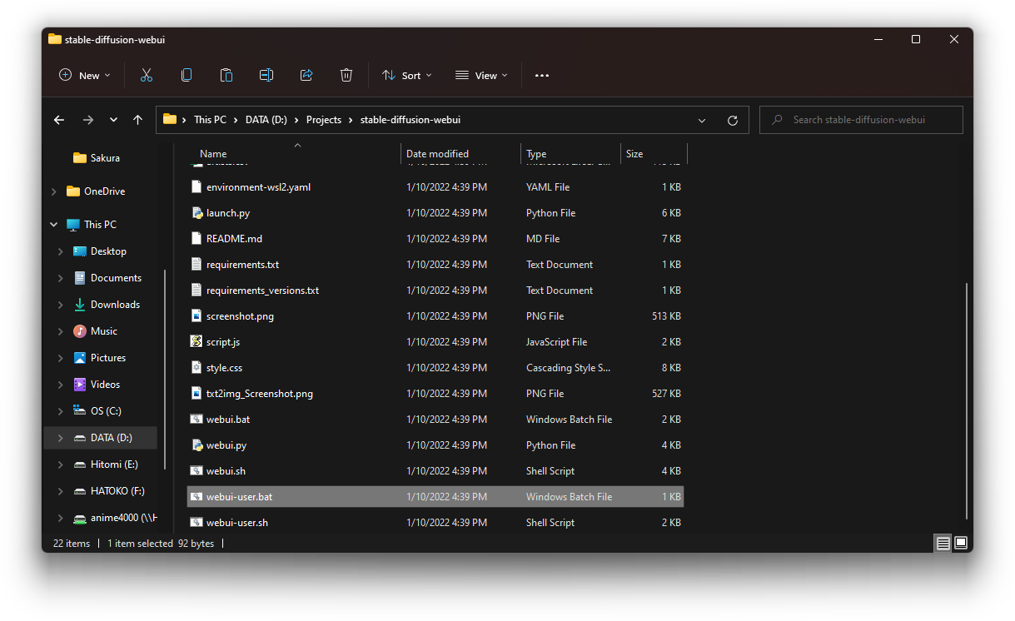This screenshot has height=621, width=1015.
Task: Click the Cut scissors icon
Action: 147,75
